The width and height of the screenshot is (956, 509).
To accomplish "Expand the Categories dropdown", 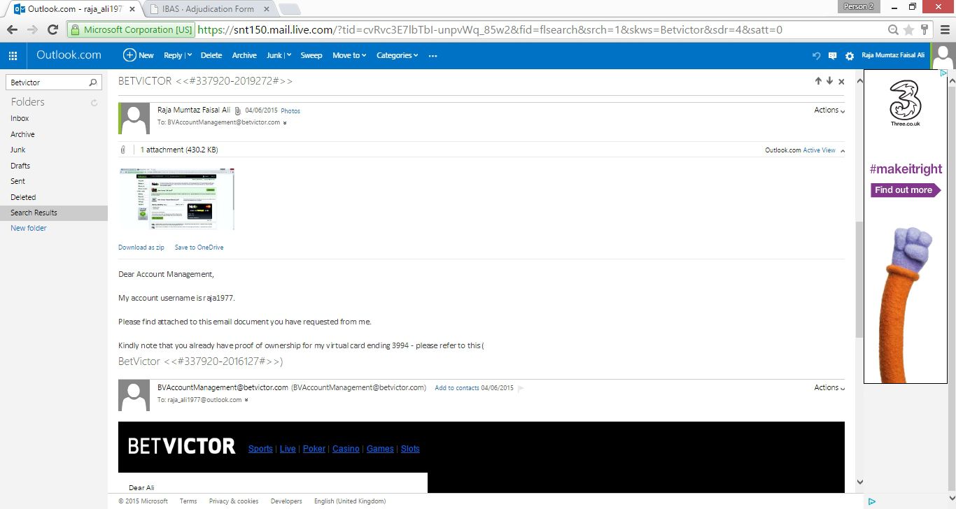I will point(397,55).
